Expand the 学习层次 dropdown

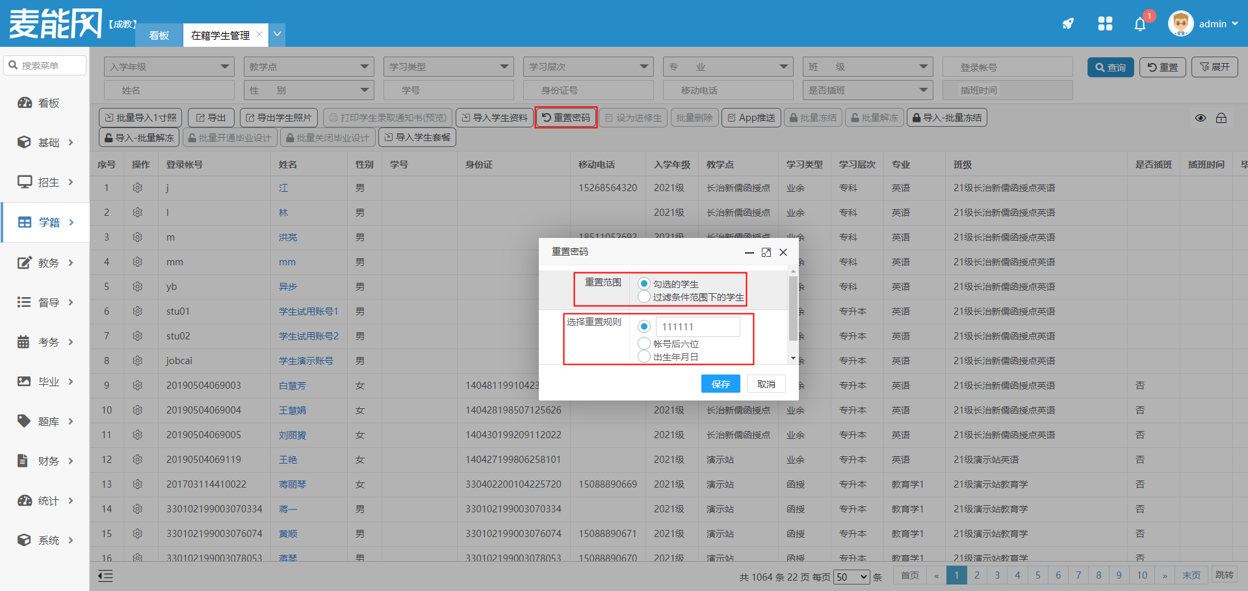pyautogui.click(x=588, y=67)
